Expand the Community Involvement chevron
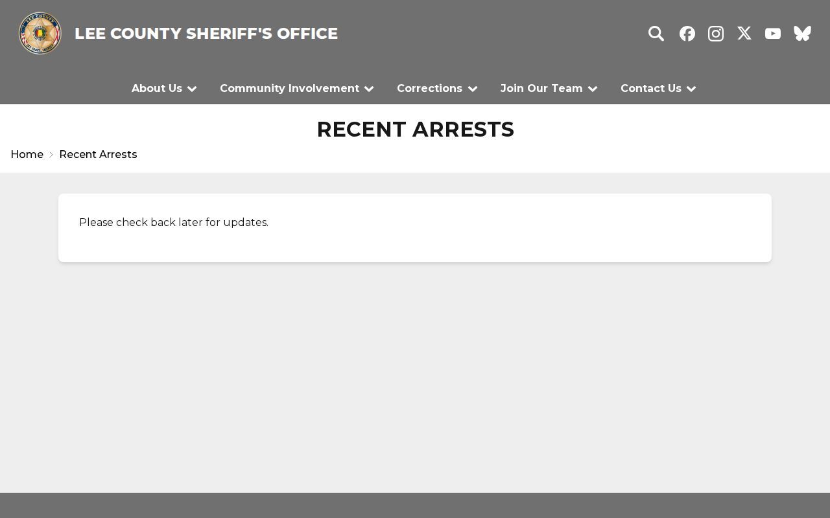 pos(369,89)
